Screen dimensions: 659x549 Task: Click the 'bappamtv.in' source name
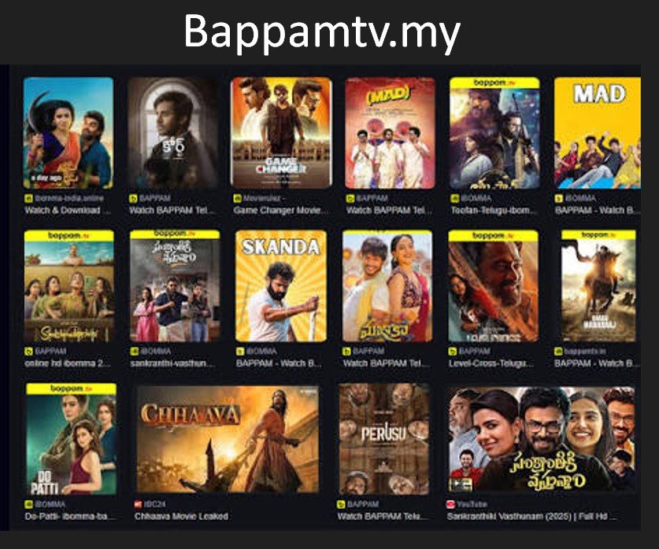(585, 351)
